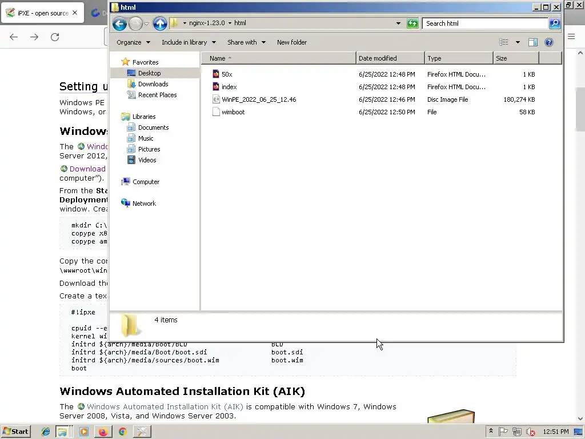Sort files by Name column
The height and width of the screenshot is (439, 585).
click(x=278, y=58)
